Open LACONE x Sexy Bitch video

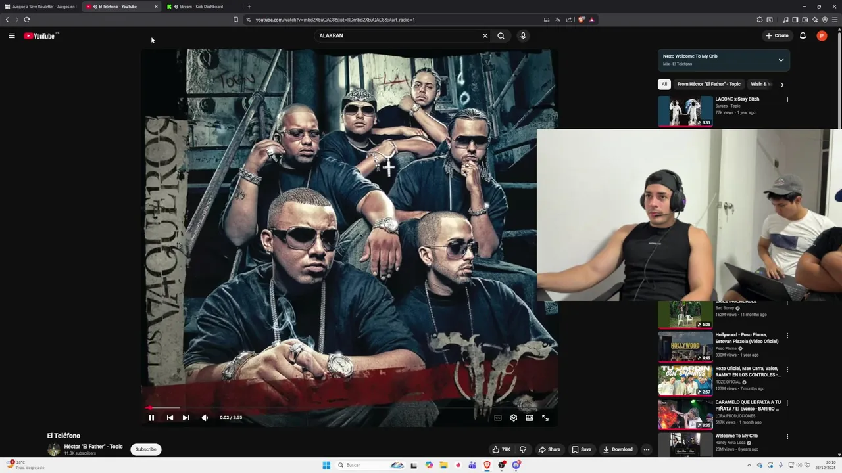pyautogui.click(x=685, y=111)
